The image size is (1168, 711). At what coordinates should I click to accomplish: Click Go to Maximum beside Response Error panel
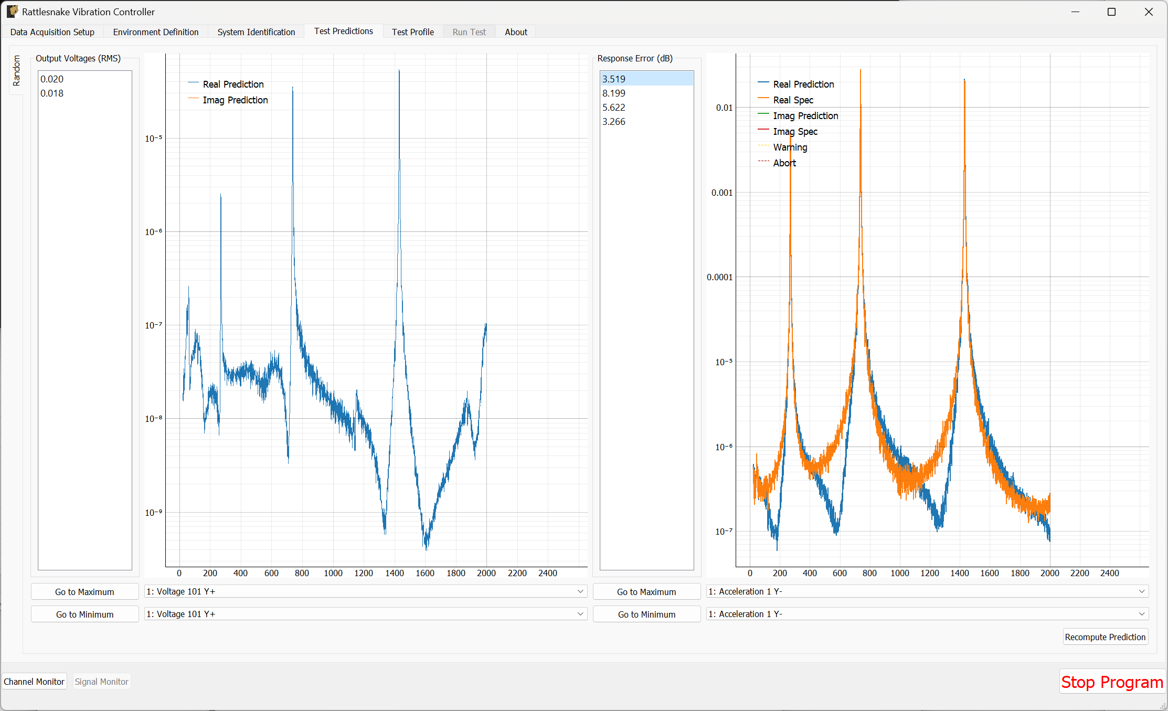coord(646,591)
